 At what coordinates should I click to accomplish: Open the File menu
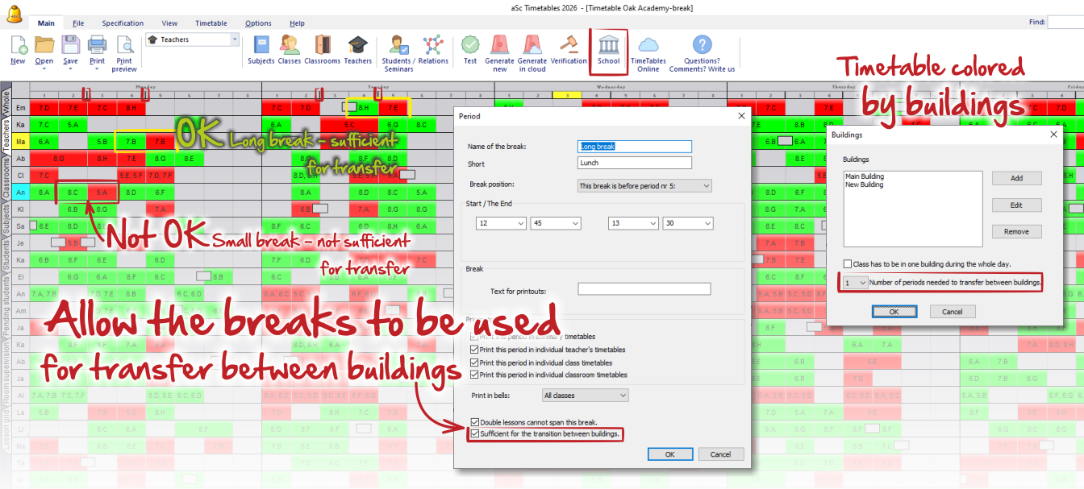(78, 23)
